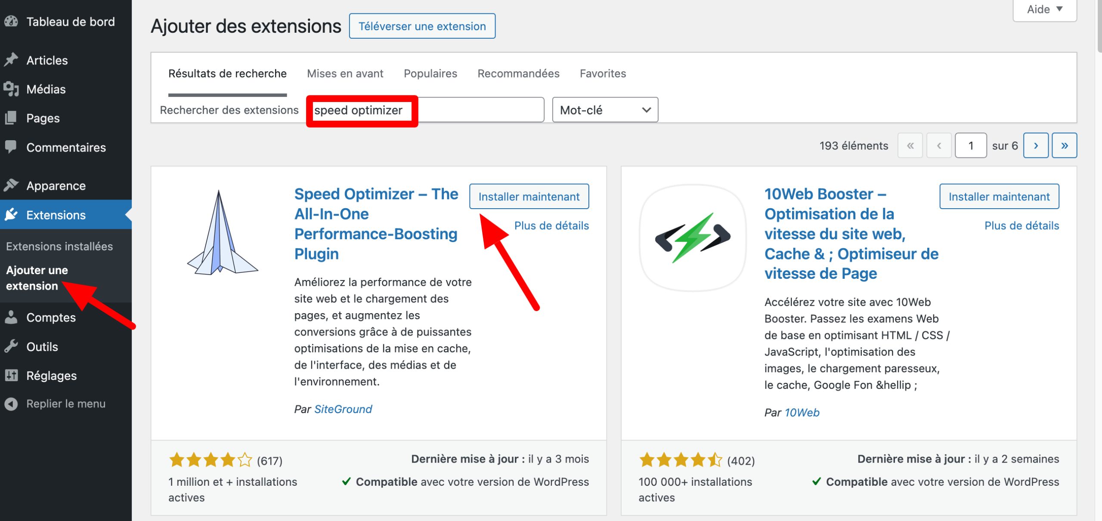The image size is (1102, 521).
Task: Select the Extensions menu item
Action: click(x=66, y=214)
